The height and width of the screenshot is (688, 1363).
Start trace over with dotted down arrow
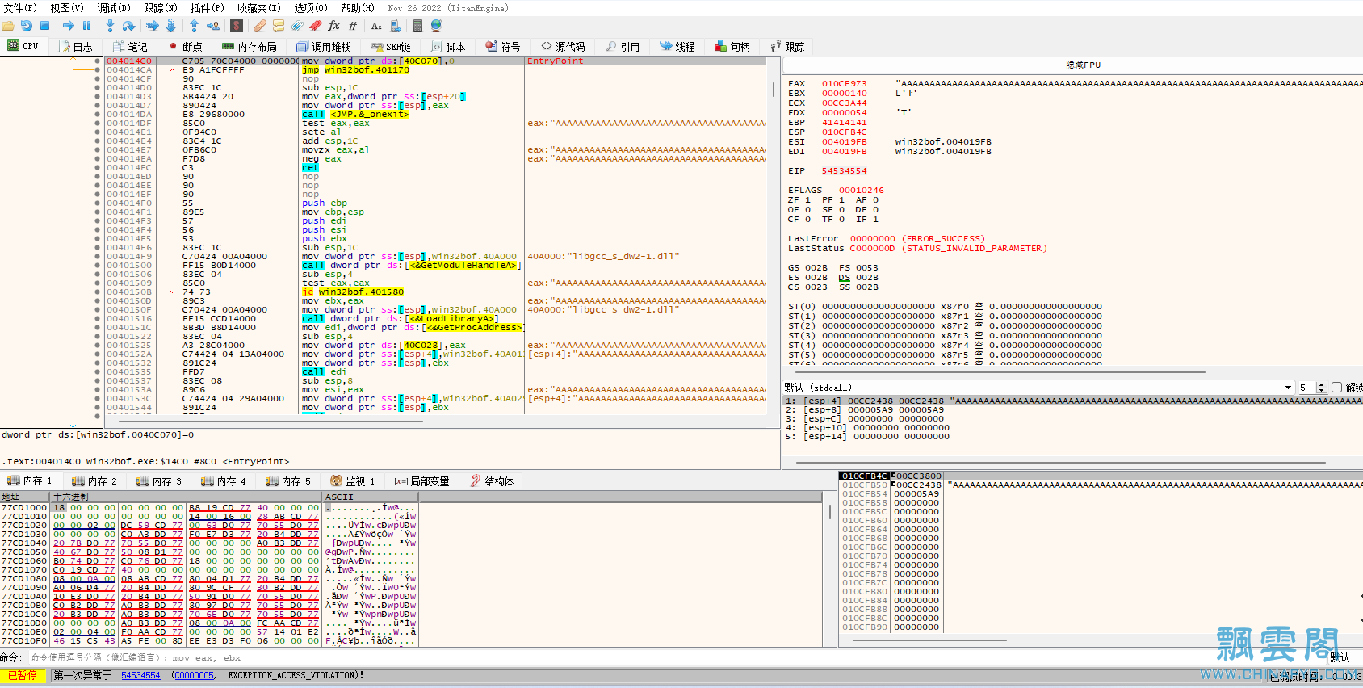[x=170, y=26]
